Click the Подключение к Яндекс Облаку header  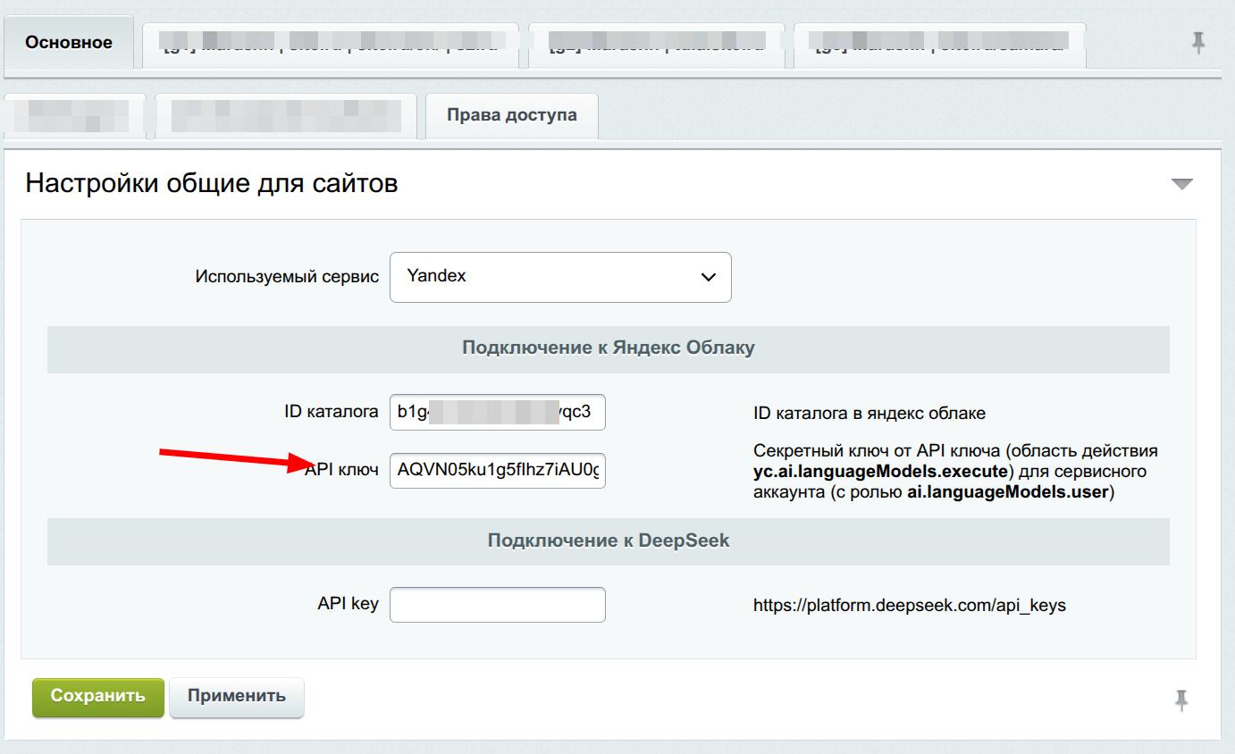(x=608, y=348)
